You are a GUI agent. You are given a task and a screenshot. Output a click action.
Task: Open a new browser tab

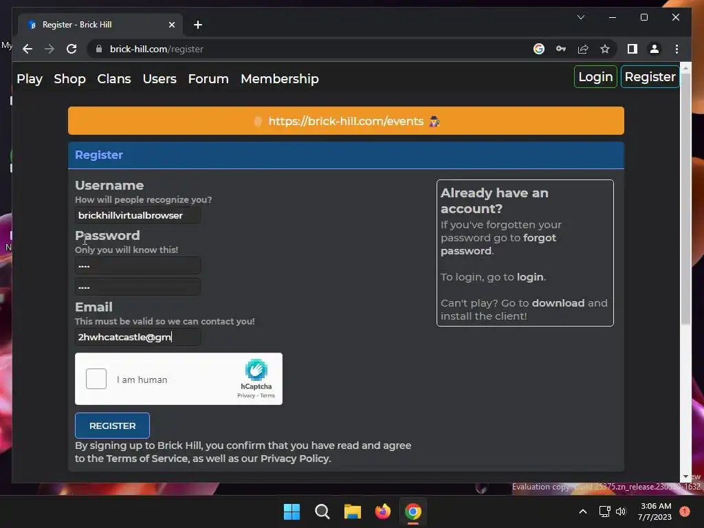tap(198, 25)
